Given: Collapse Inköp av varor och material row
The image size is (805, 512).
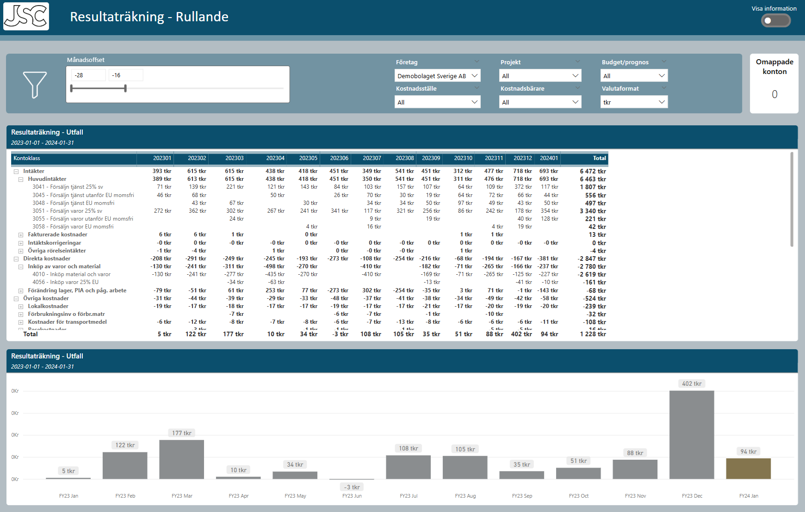Looking at the screenshot, I should coord(21,267).
